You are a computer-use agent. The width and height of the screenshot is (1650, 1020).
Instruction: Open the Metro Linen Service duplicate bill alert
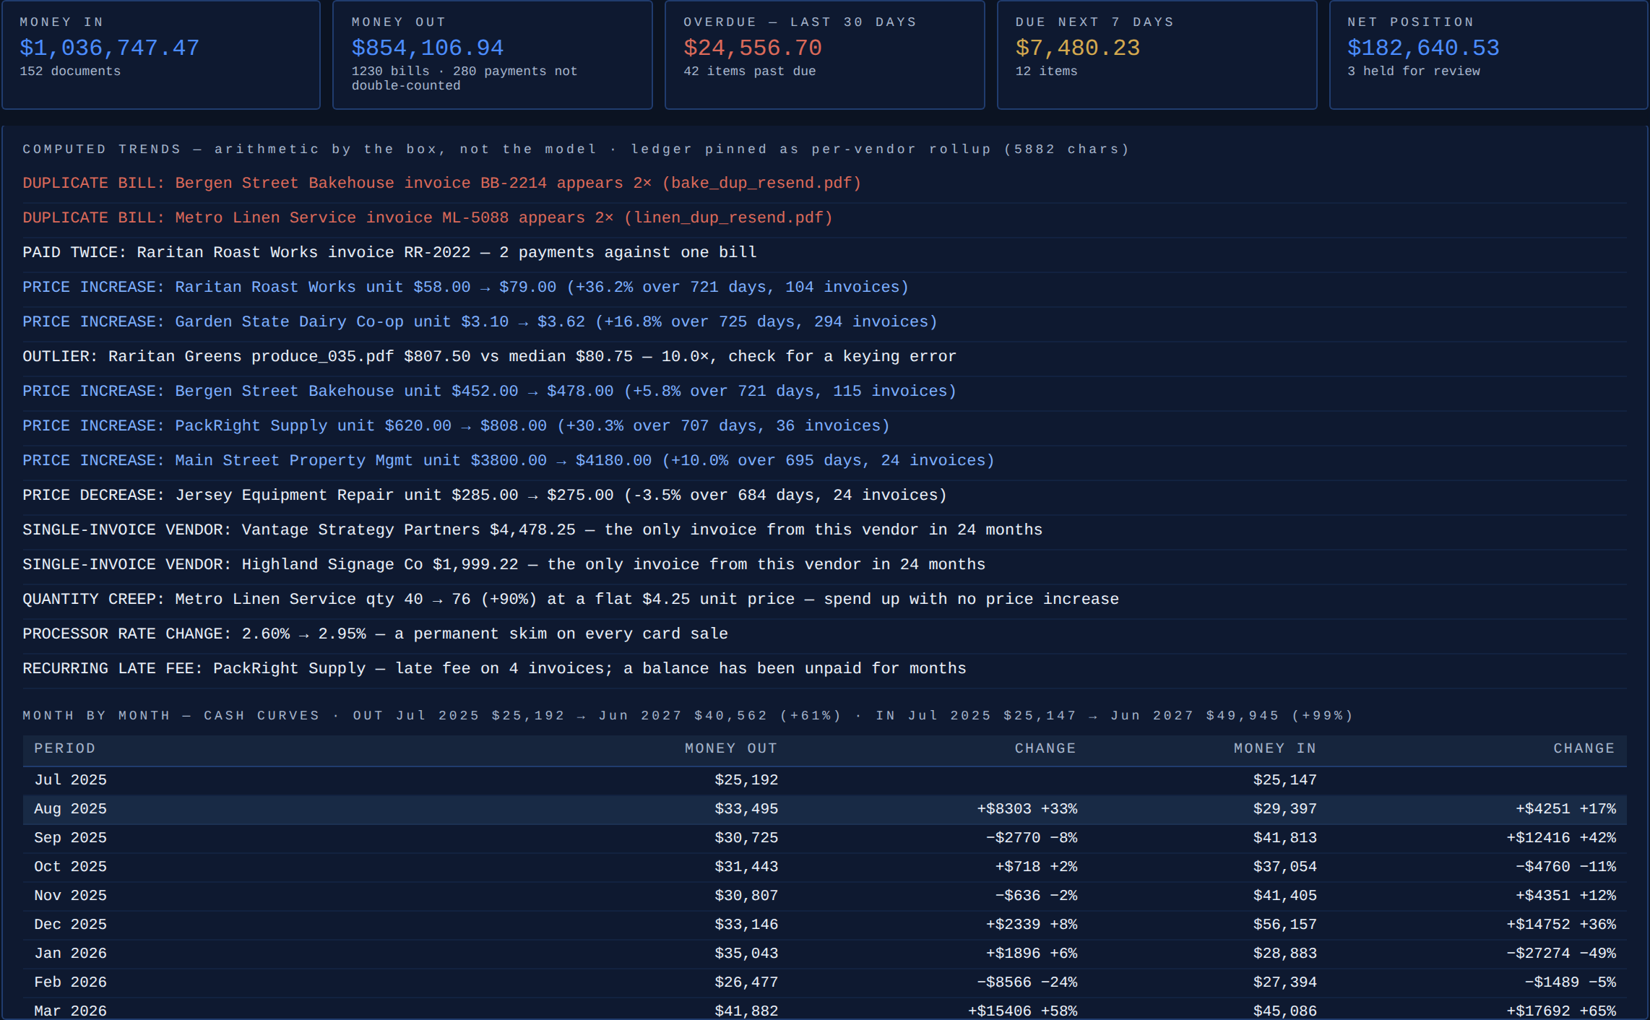824,218
